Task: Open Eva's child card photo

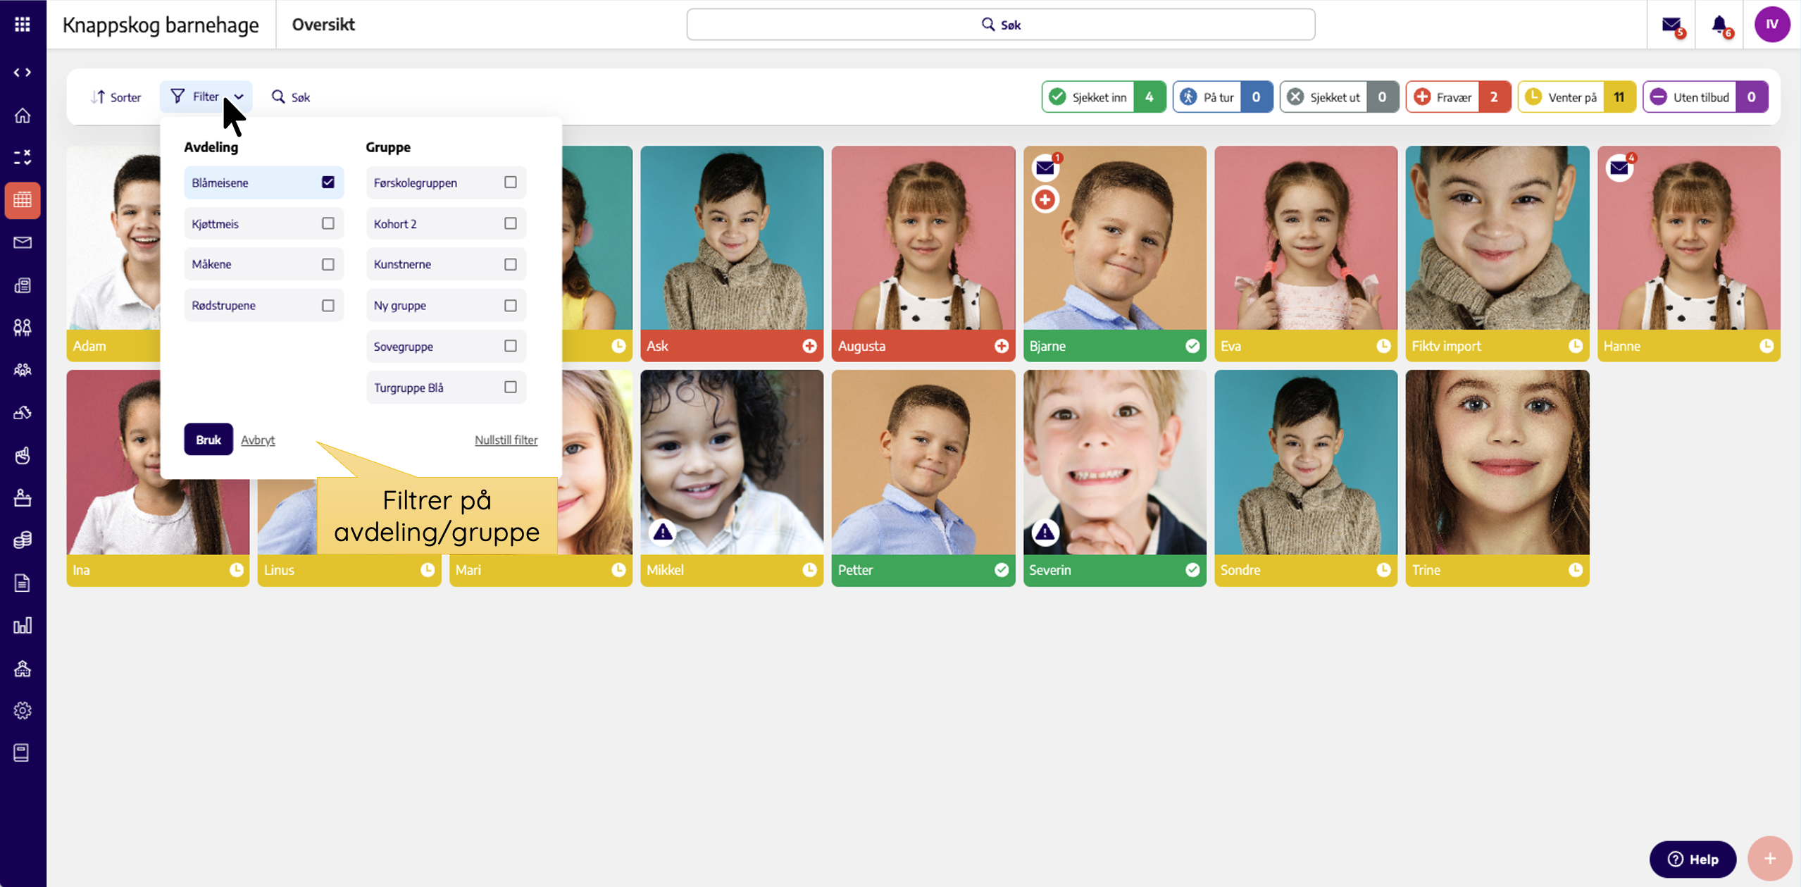Action: tap(1305, 238)
